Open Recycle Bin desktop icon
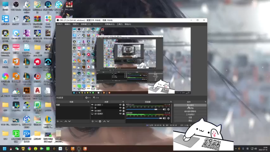This screenshot has width=270, height=152. (x=5, y=63)
